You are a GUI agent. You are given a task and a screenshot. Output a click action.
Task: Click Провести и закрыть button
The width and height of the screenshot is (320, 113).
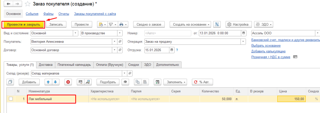pos(23,24)
